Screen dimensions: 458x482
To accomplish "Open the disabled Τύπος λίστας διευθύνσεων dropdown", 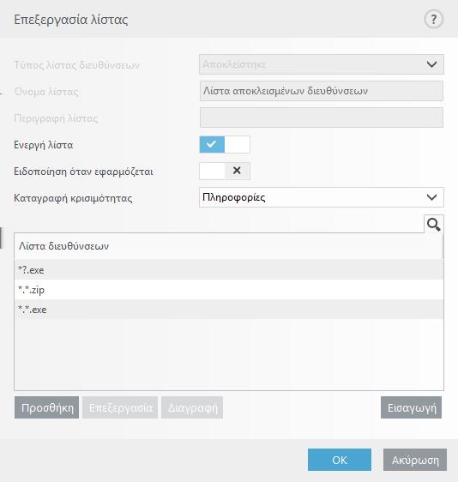I will tap(322, 64).
